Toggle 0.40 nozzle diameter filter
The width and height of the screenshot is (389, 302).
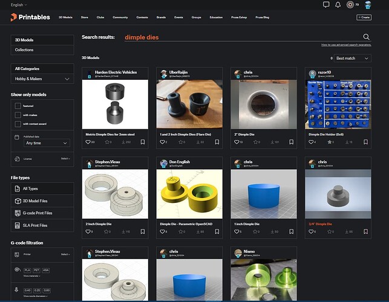(28, 291)
